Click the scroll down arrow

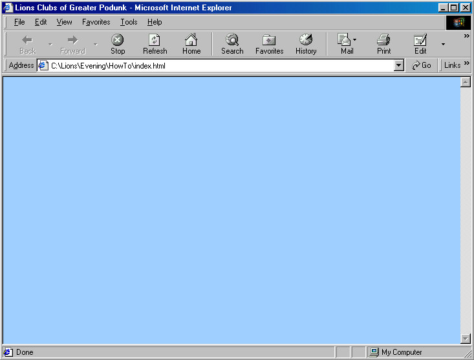click(465, 339)
